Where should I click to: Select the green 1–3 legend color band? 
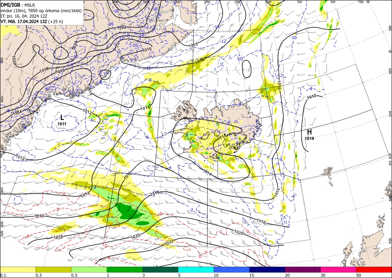[125, 269]
